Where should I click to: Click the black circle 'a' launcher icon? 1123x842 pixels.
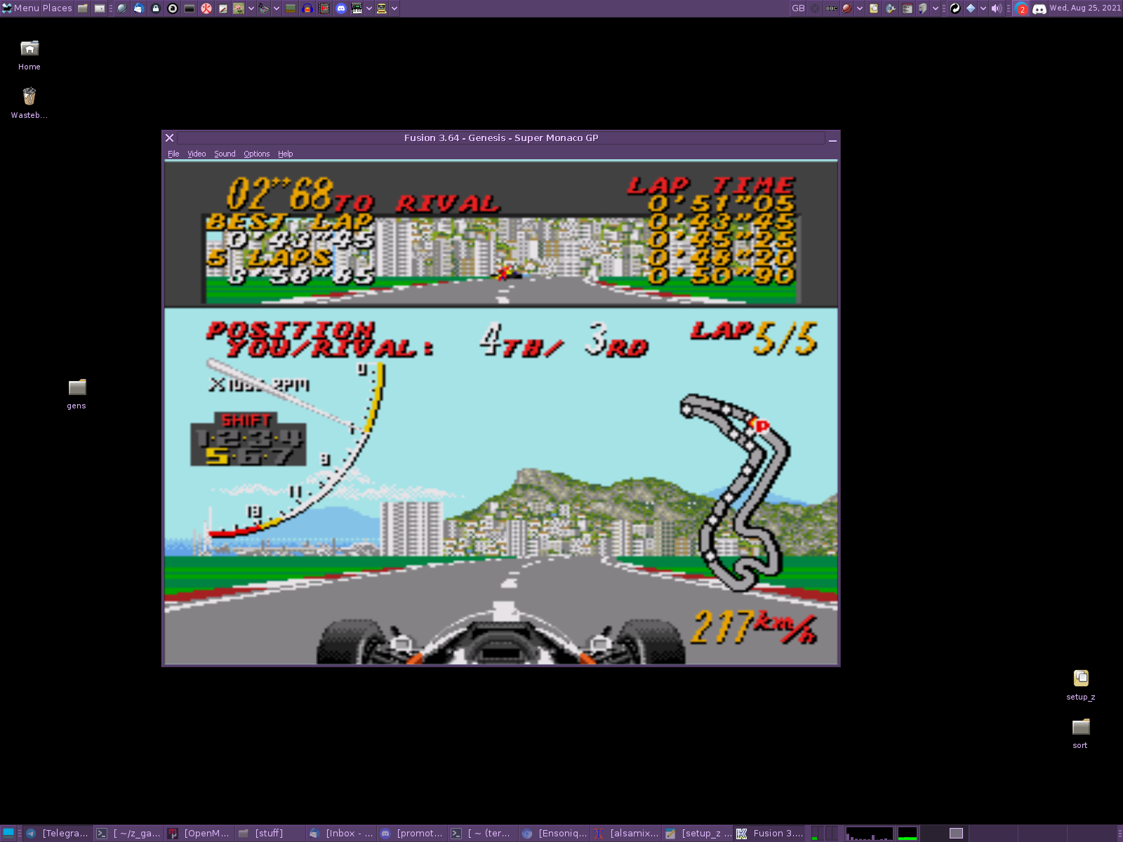[x=172, y=8]
